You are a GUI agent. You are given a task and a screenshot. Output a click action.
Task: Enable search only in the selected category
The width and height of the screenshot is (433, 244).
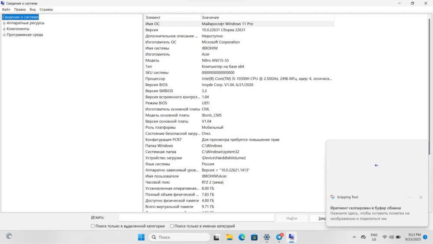point(93,226)
